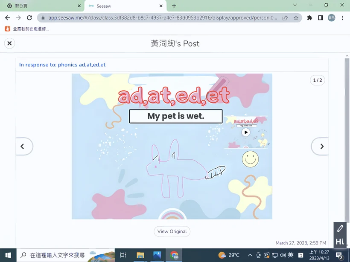Open File Explorer from taskbar

pyautogui.click(x=140, y=255)
